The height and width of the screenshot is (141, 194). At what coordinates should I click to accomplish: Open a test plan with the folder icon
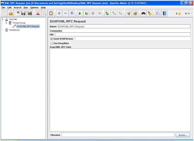tap(11, 13)
